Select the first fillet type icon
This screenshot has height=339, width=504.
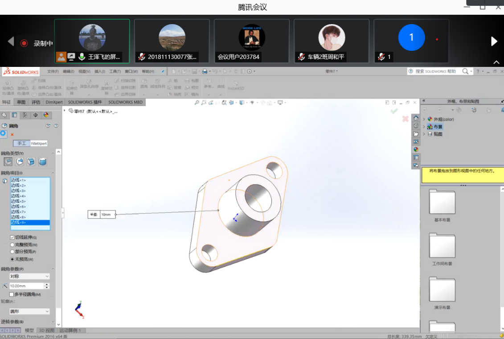8,161
